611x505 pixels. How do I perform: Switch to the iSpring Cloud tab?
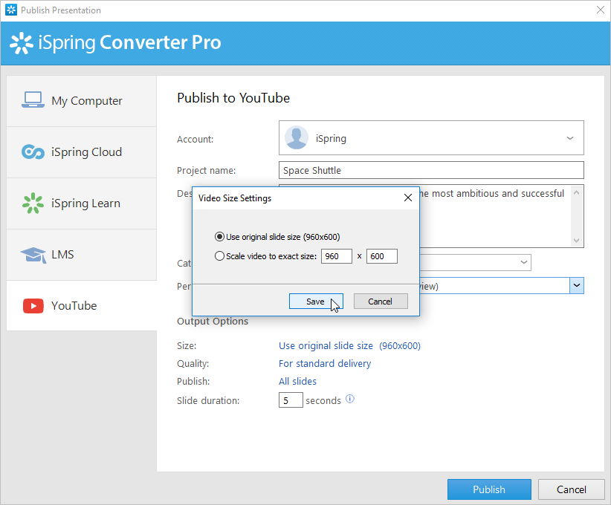82,152
